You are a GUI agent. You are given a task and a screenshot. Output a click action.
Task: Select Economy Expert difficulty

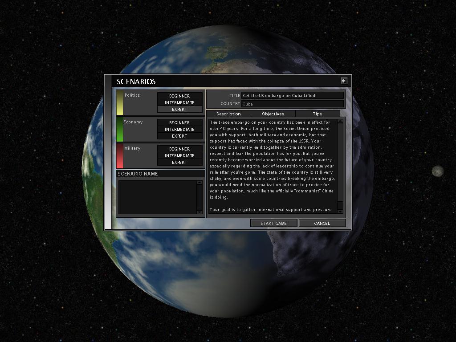tap(180, 136)
